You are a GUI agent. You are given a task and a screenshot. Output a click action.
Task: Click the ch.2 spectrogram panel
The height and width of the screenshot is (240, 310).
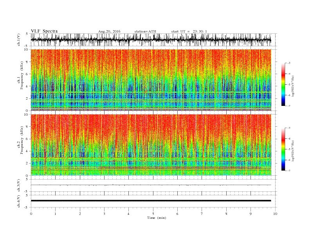pyautogui.click(x=151, y=145)
